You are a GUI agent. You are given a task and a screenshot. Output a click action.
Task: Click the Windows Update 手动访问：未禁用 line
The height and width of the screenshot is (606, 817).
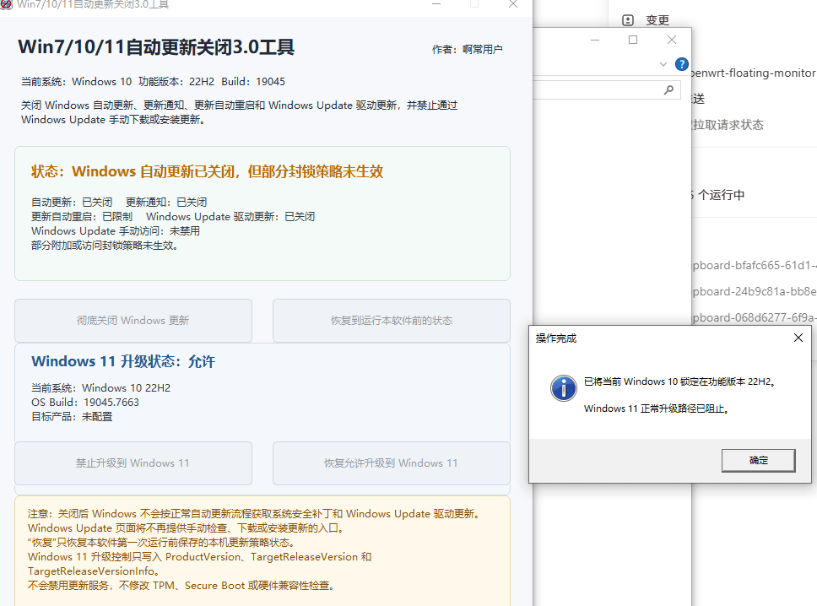(x=116, y=230)
